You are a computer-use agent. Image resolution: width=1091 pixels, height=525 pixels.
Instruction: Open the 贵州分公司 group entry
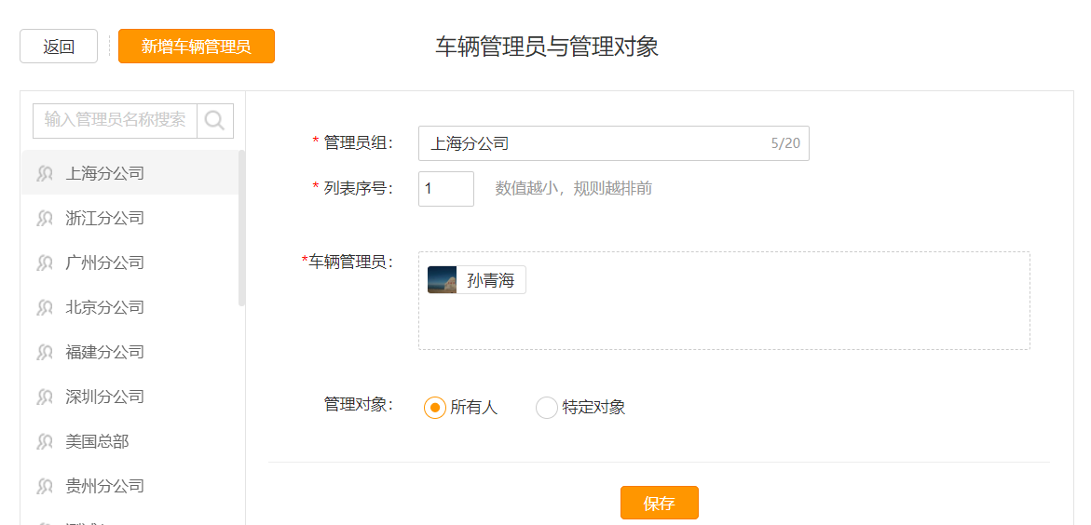130,485
